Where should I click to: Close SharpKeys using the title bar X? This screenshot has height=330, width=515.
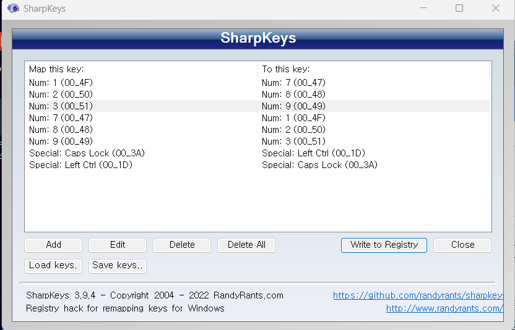coord(496,8)
